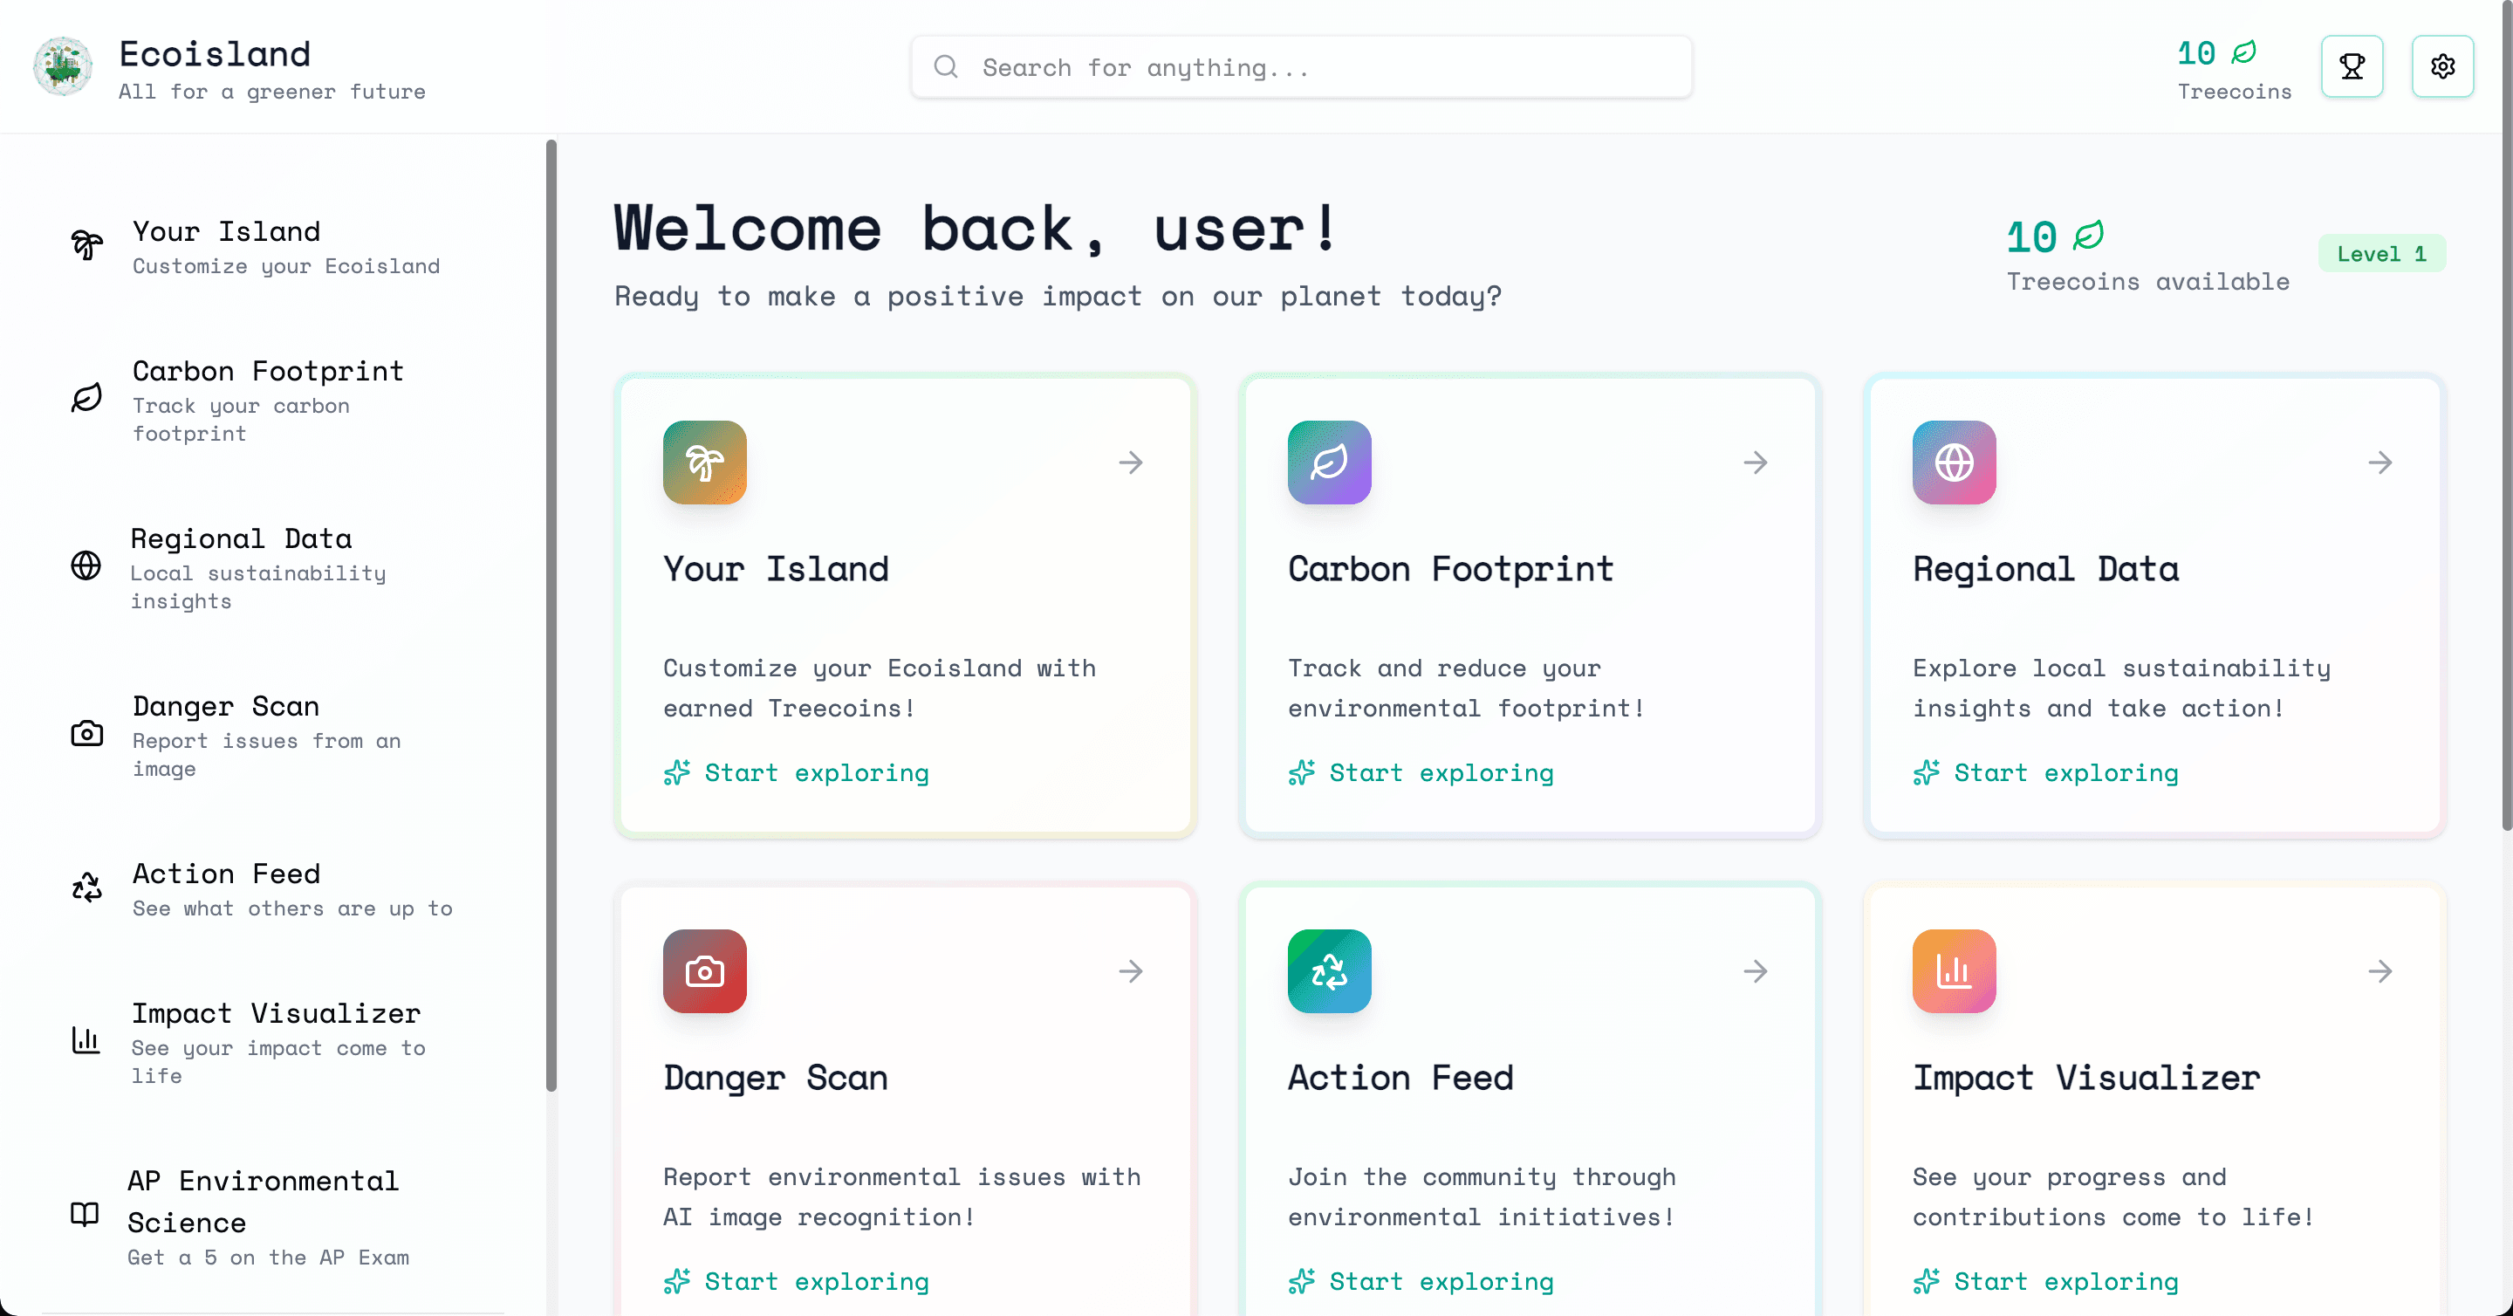Click the recycle icon next to sidebar Action Feed
Viewport: 2513px width, 1316px height.
(86, 887)
